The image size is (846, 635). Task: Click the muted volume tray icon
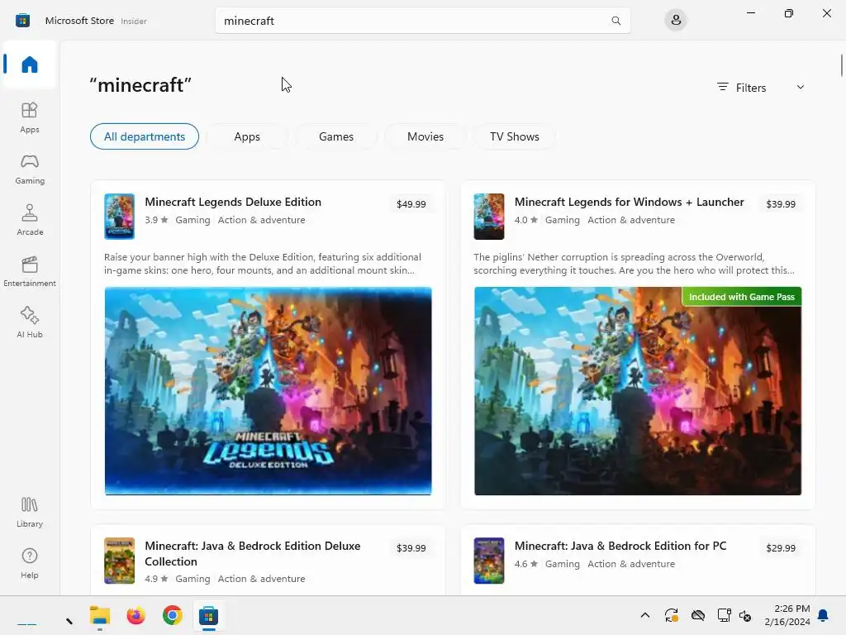click(x=745, y=615)
